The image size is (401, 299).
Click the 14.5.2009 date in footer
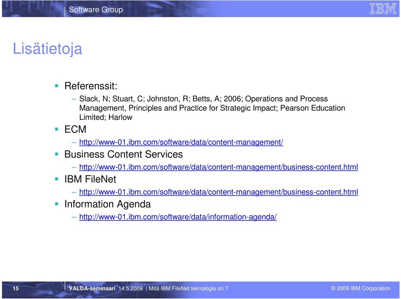click(x=131, y=289)
